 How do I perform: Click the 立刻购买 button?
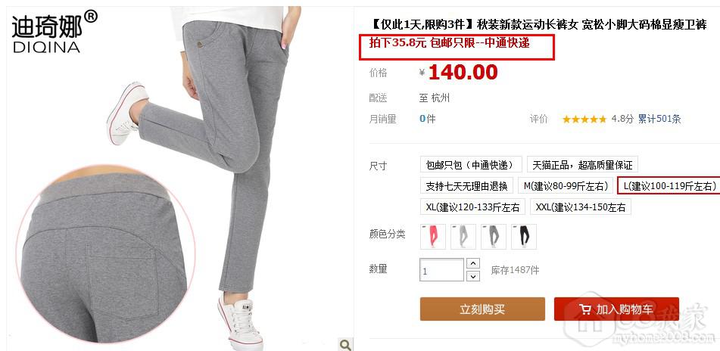tap(482, 309)
